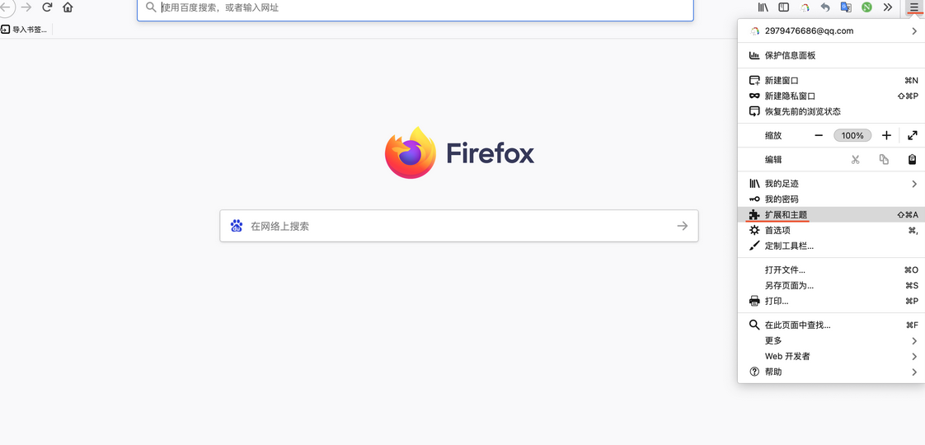Screen dimensions: 925x445
Task: Decrease zoom with the minus button
Action: tap(818, 135)
